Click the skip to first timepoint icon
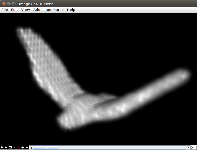Viewport: 197px width, 150px height. coord(2,147)
